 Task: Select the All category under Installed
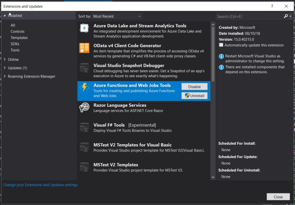(13, 25)
